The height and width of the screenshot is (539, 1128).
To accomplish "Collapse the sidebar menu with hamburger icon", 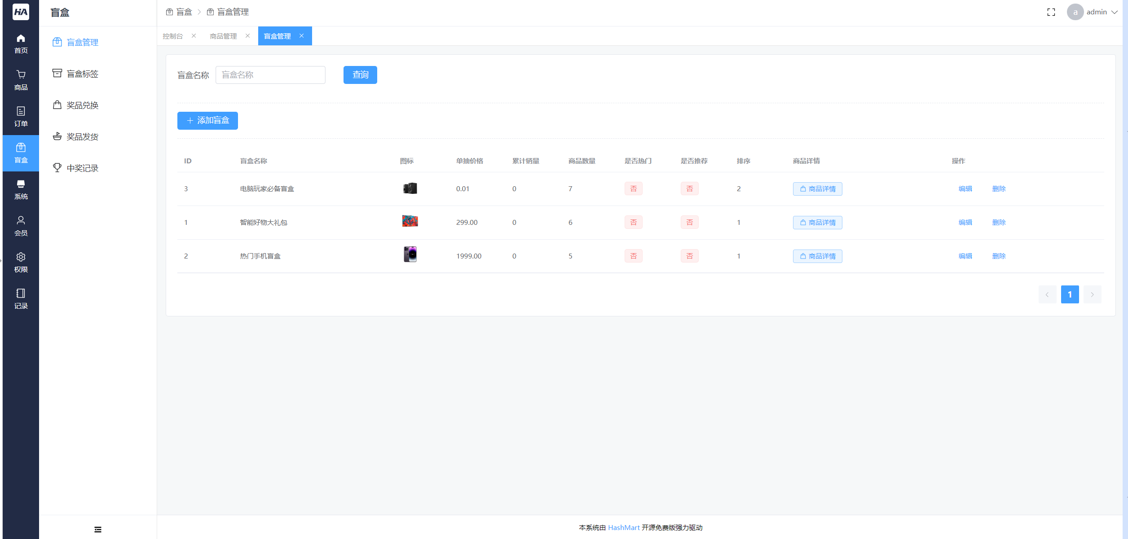I will point(98,530).
